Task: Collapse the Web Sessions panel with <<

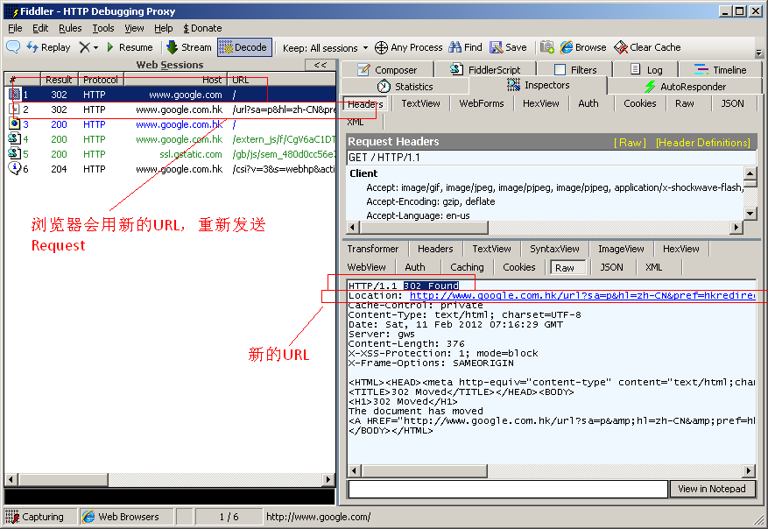Action: pyautogui.click(x=321, y=65)
